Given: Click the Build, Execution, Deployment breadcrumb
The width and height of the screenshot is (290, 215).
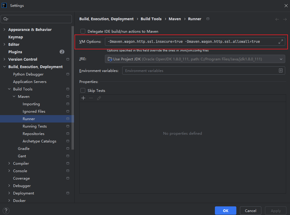Looking at the screenshot, I should [106, 19].
